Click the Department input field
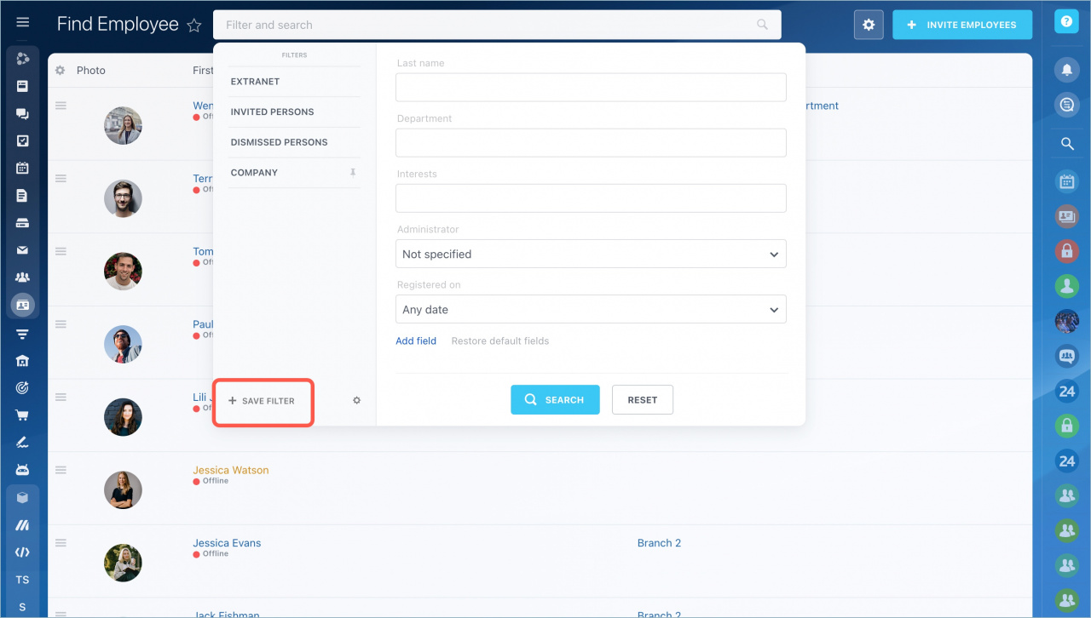Image resolution: width=1091 pixels, height=618 pixels. click(x=591, y=143)
